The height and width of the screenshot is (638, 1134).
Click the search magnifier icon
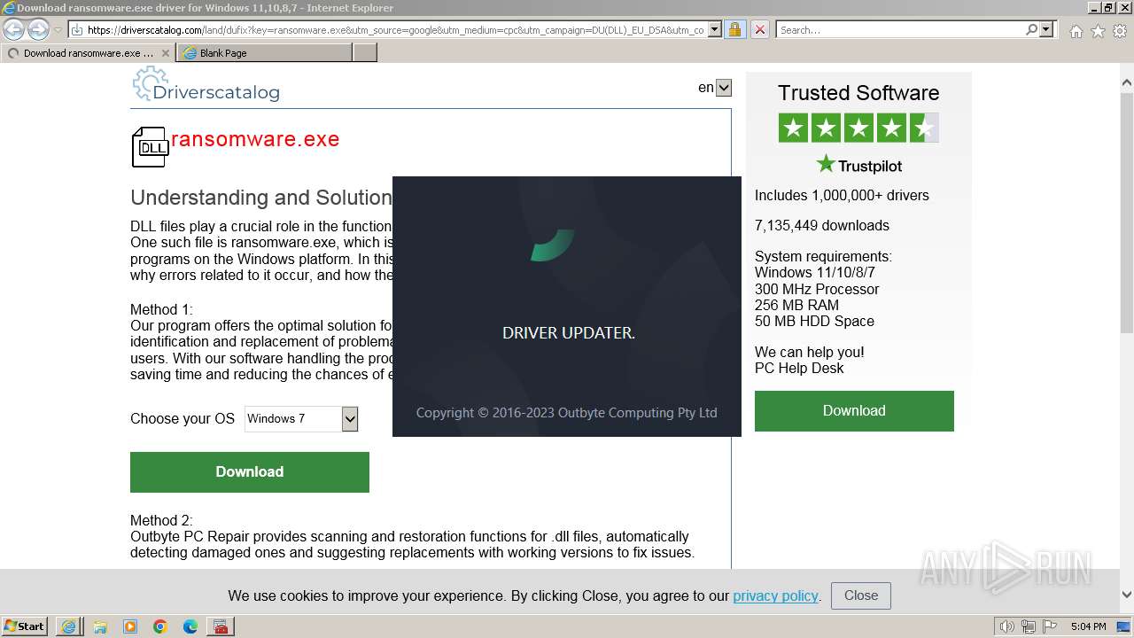tap(1031, 29)
